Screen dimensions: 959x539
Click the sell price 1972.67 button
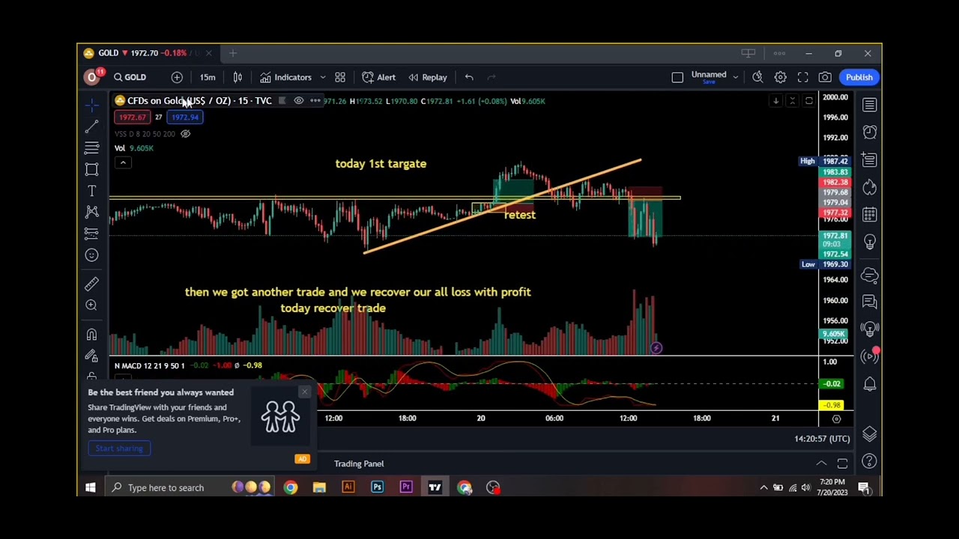coord(132,118)
